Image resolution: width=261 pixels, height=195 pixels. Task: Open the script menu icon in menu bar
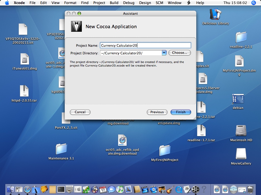point(189,3)
